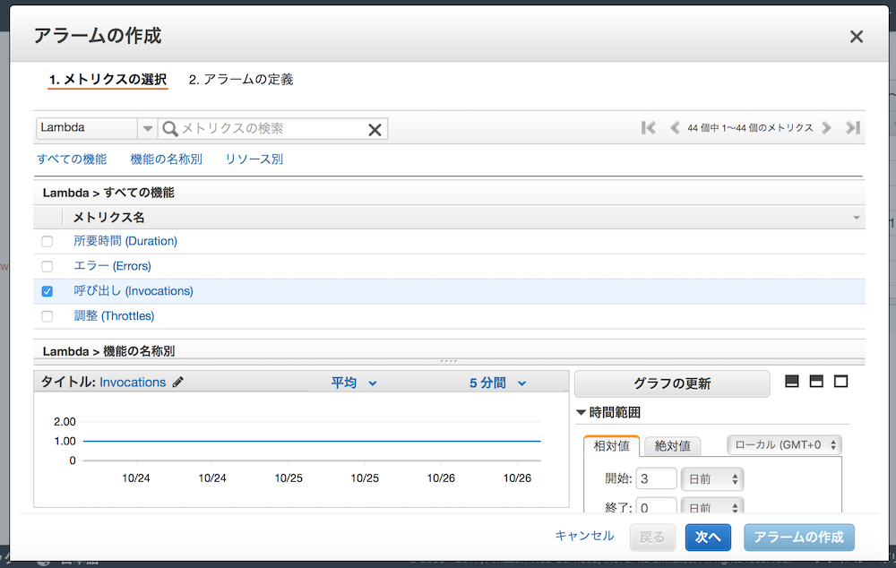Image resolution: width=896 pixels, height=568 pixels.
Task: Check the エラー (Errors) metric checkbox
Action: (47, 267)
